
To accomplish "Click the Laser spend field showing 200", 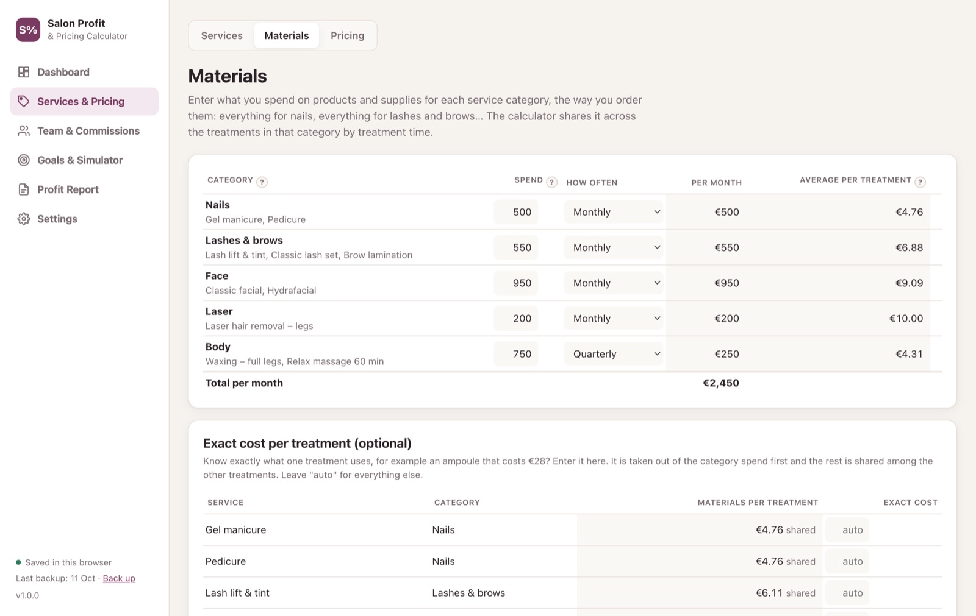I will [x=516, y=318].
